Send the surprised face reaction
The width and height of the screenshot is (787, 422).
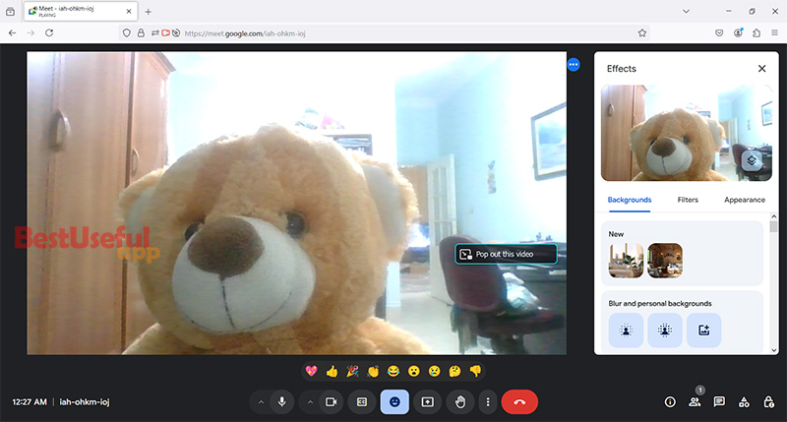[x=413, y=371]
